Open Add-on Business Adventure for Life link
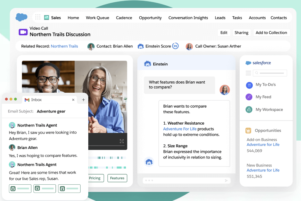The image size is (301, 201). 263,145
